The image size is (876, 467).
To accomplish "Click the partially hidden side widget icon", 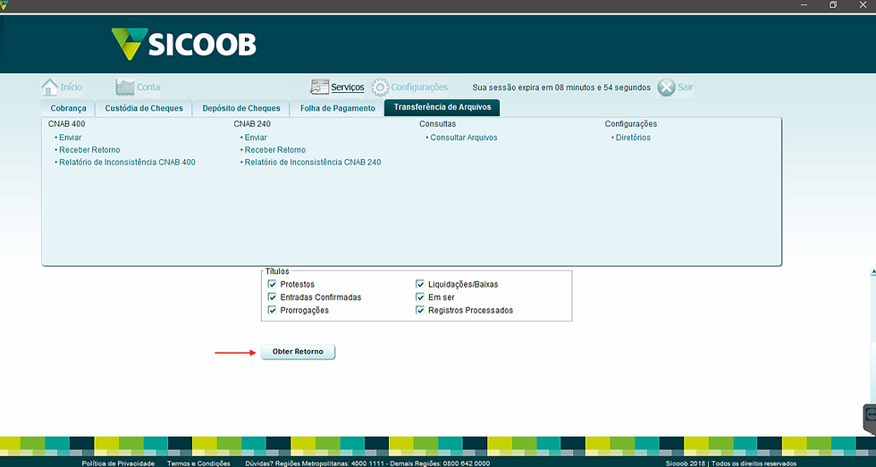I will click(870, 415).
